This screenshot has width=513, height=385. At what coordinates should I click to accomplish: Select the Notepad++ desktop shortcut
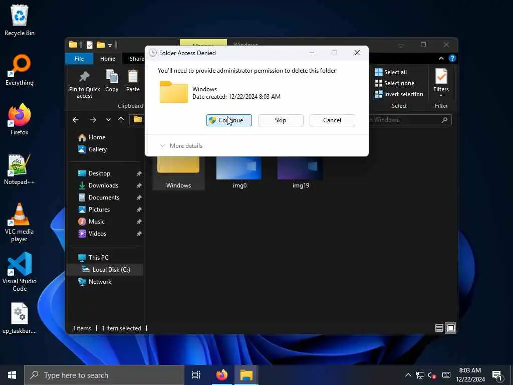pyautogui.click(x=20, y=169)
